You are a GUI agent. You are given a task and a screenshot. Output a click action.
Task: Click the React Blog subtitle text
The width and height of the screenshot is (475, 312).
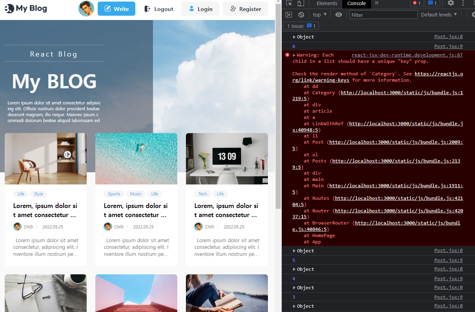coord(54,54)
